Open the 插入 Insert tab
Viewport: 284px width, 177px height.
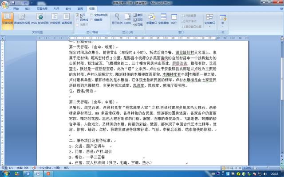click(x=28, y=9)
